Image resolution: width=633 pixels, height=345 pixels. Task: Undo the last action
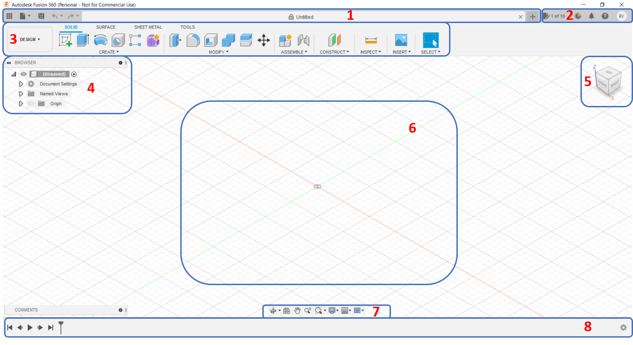pyautogui.click(x=55, y=16)
